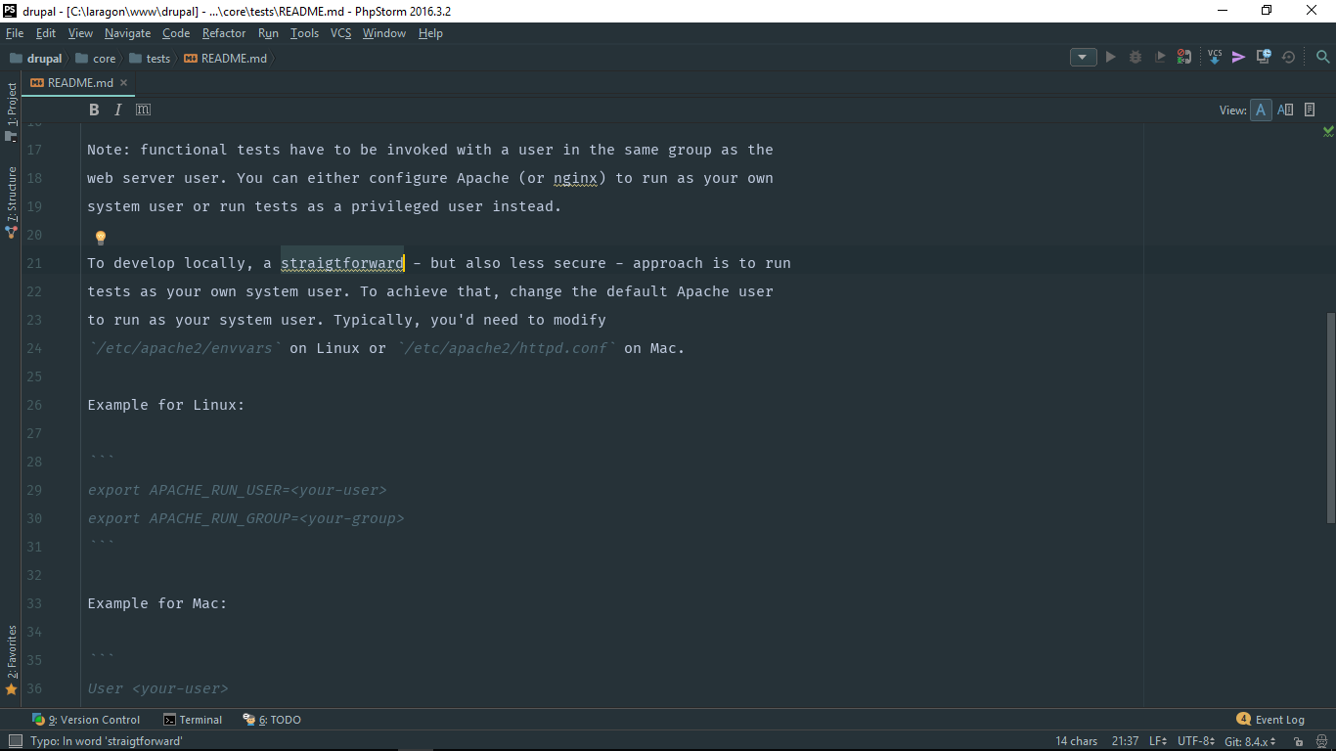Click the editor vertical scrollbar thumb

tap(1330, 416)
